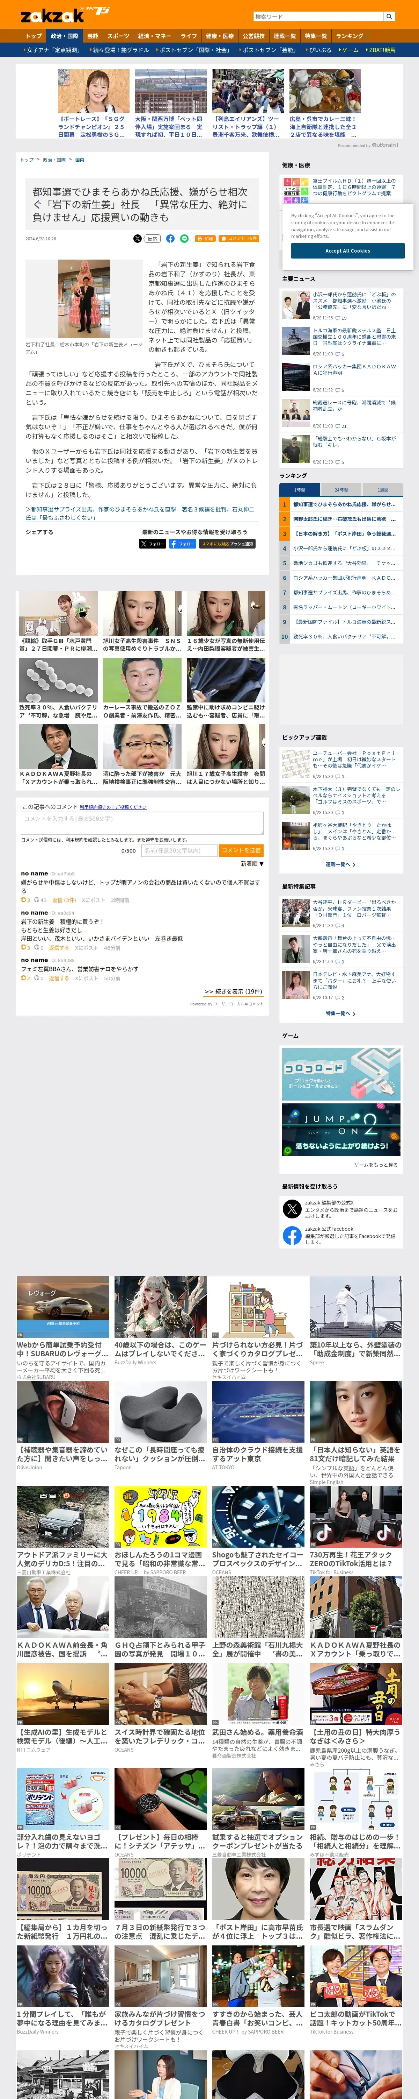Click the 返信 (3件) replies link
Screen dimensions: 419x2099
point(64,900)
